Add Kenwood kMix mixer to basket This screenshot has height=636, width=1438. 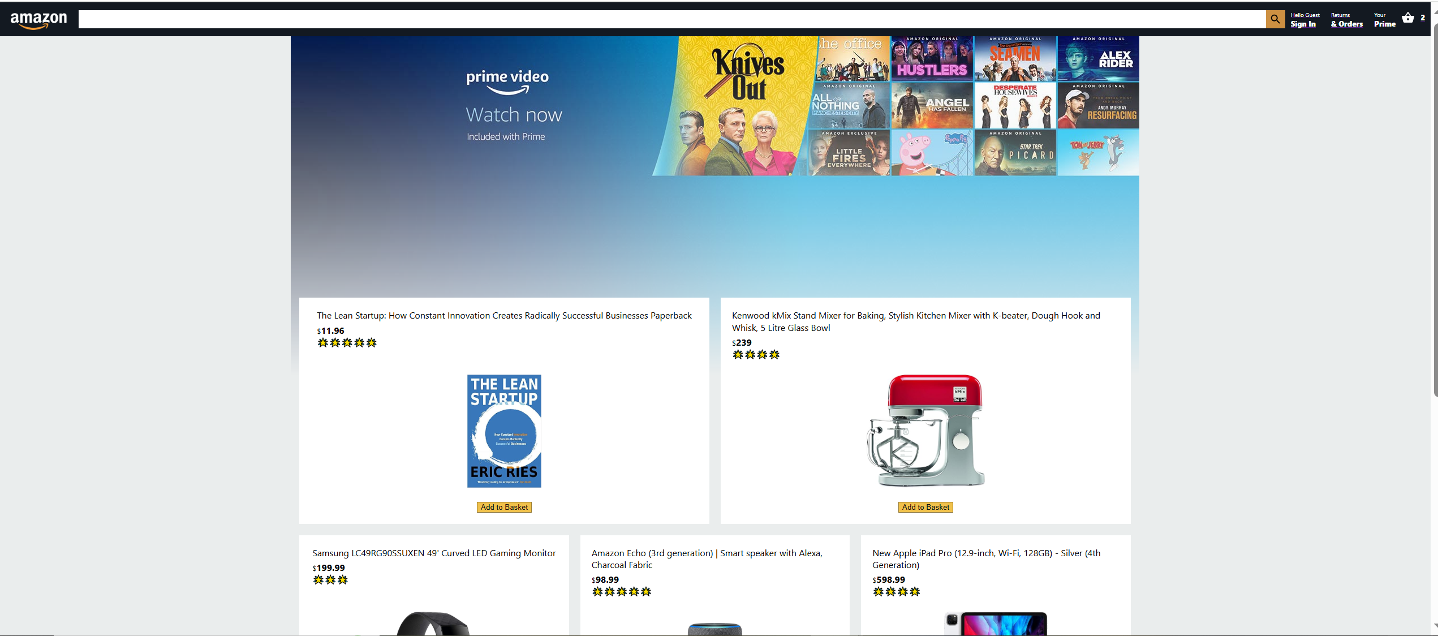[925, 508]
